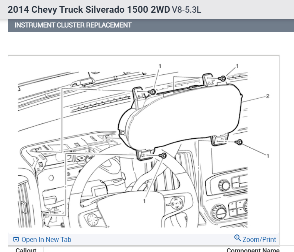The width and height of the screenshot is (294, 252).
Task: Click the upper-left mounting bolt near the cluster tab
Action: click(153, 92)
